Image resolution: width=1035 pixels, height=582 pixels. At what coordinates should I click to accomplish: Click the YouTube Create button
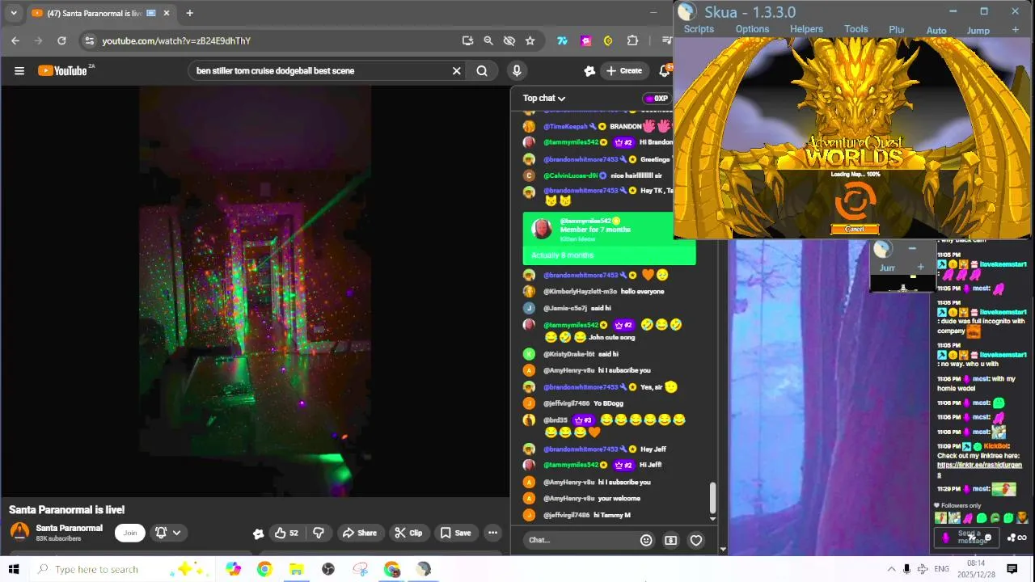click(x=623, y=71)
